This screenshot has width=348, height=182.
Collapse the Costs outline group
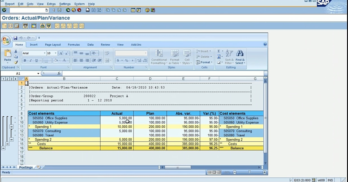coord(8,144)
